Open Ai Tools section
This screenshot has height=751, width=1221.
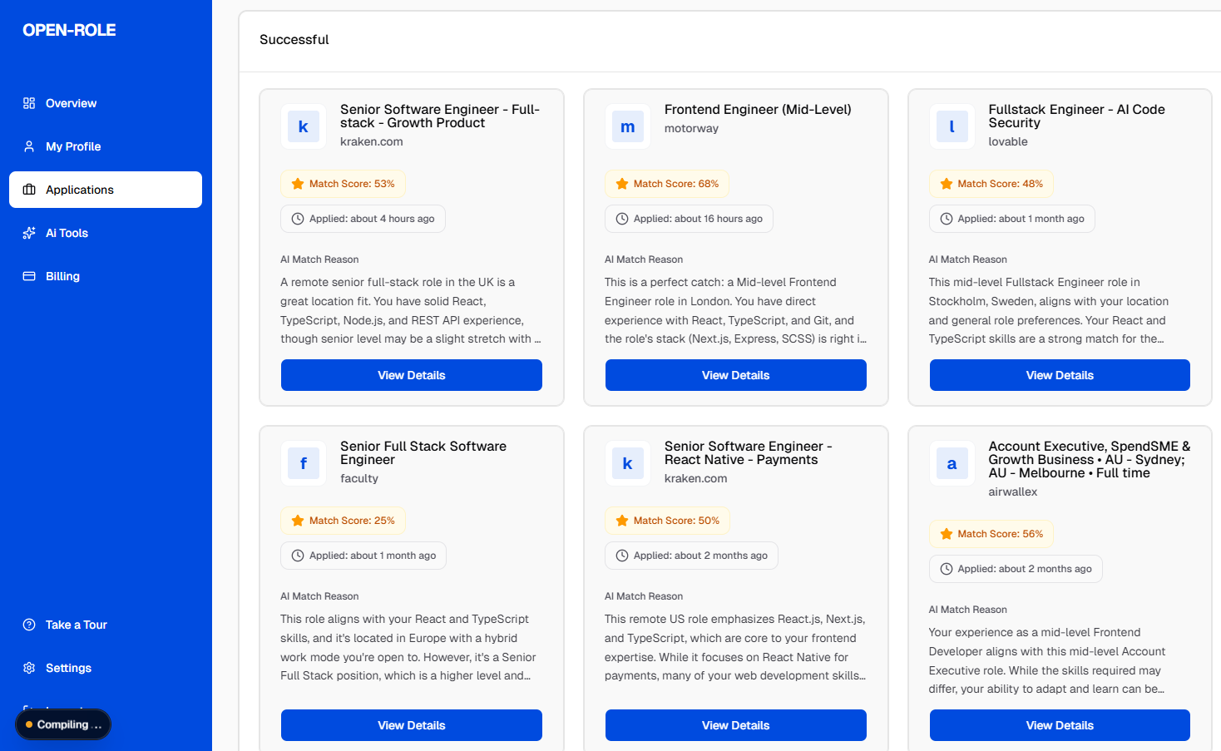point(106,233)
